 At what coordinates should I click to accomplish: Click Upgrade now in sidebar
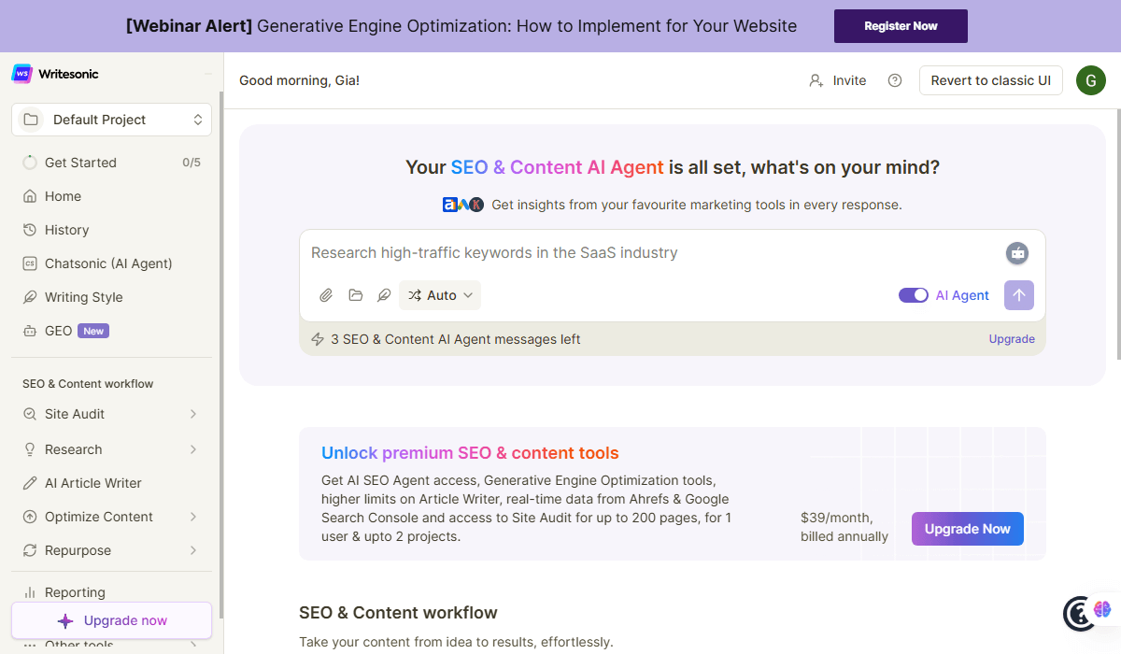111,620
